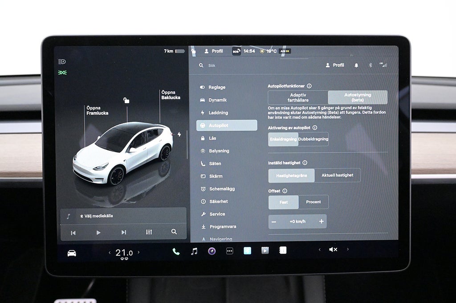456x303 pixels.
Task: Set speed to Aktuell hastighet
Action: click(x=337, y=175)
